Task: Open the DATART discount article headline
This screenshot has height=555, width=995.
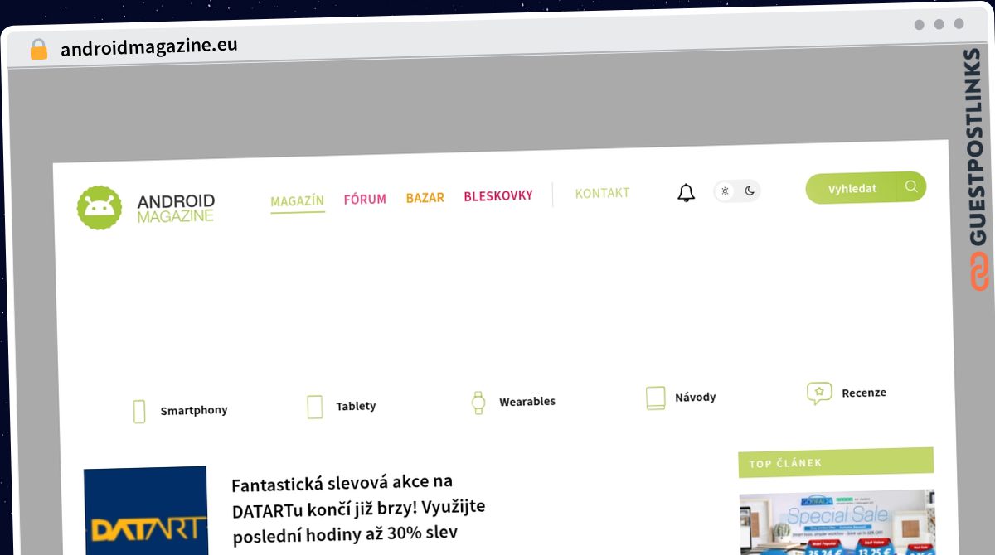Action: [359, 509]
